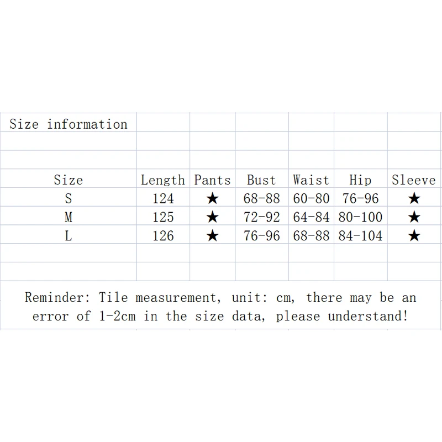
Task: Click the Sleeve star for size M
Action: tap(414, 218)
